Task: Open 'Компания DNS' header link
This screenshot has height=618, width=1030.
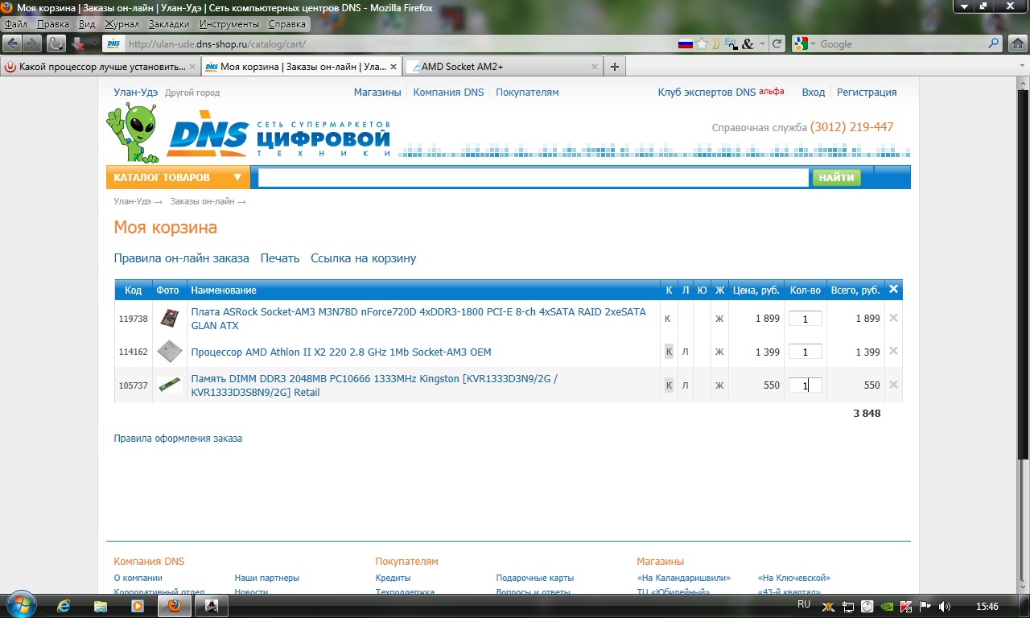Action: pos(449,93)
